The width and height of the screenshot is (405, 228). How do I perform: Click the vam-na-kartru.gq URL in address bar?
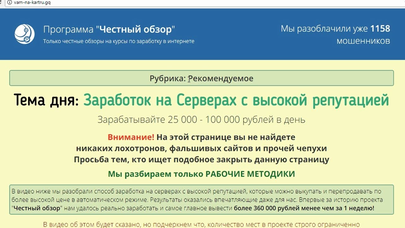32,3
